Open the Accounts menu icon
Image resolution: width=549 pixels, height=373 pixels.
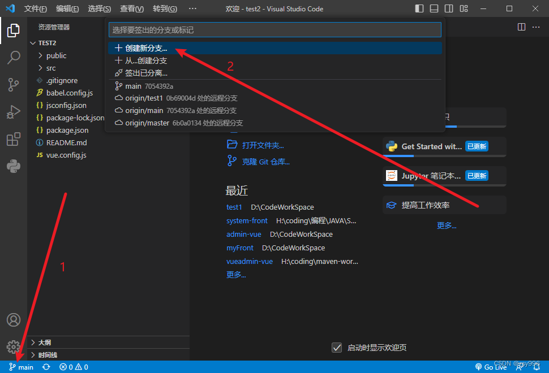pos(14,320)
